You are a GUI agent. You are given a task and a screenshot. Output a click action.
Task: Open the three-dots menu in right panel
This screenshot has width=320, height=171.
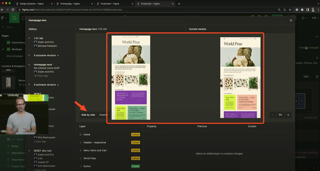[317, 37]
